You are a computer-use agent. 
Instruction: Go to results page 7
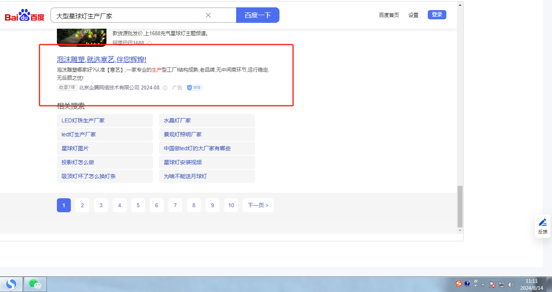point(175,205)
